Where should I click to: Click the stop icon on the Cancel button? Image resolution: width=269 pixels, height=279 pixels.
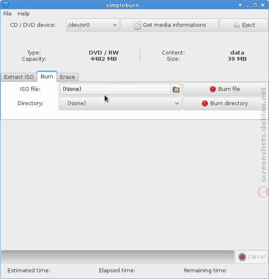242,257
